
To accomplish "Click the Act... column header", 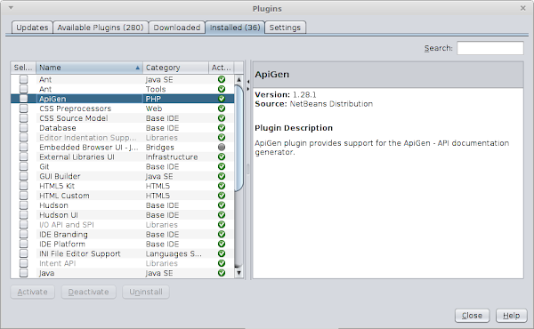I will pos(221,68).
